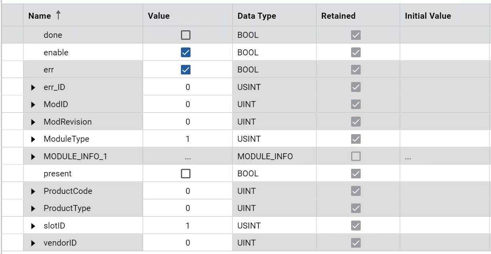Expand ModRevision disclosure triangle
Image resolution: width=491 pixels, height=254 pixels.
[x=33, y=122]
